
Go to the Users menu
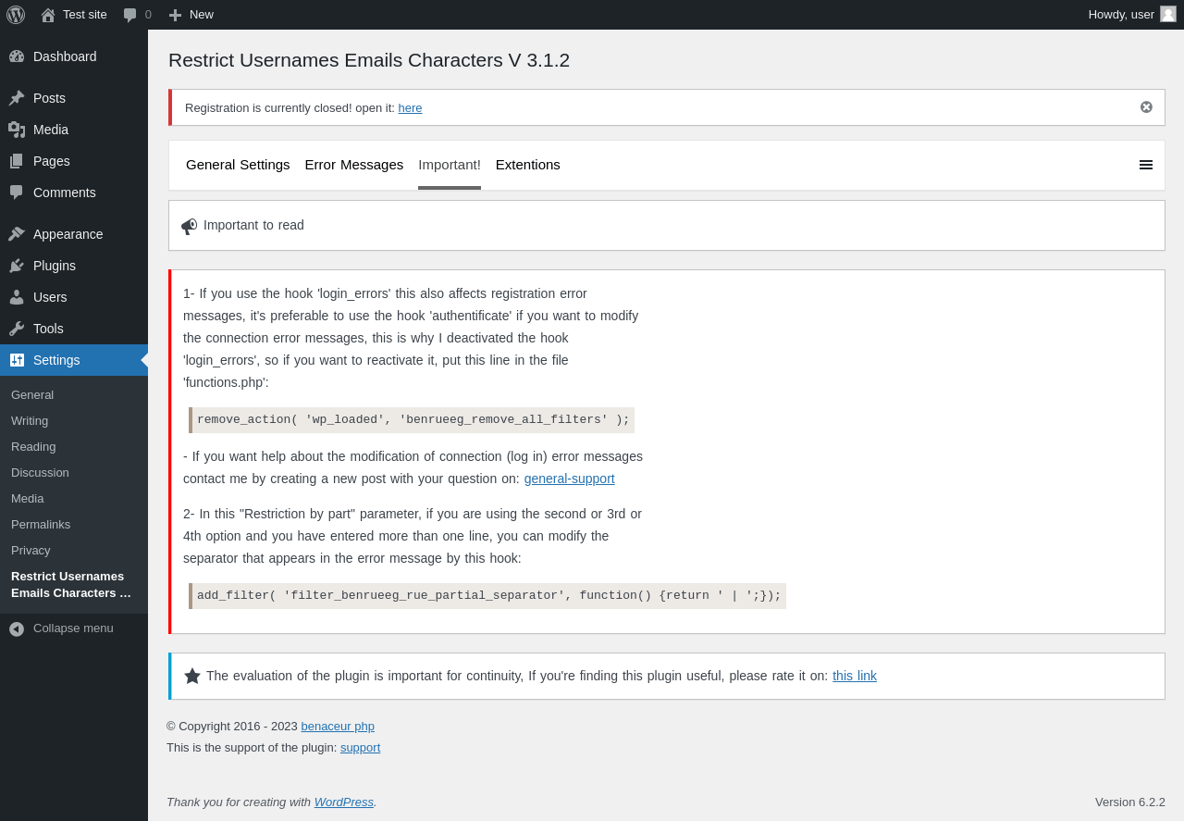coord(50,297)
